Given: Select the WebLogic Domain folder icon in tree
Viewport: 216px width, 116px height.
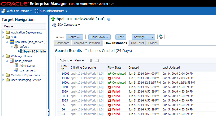Looking at the screenshot, I should click(x=8, y=56).
